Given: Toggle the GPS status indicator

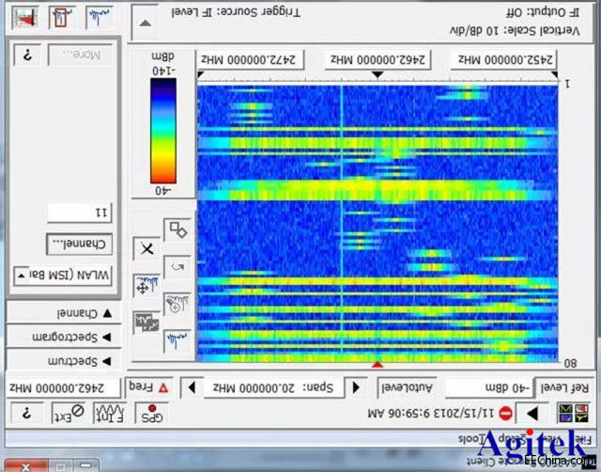Looking at the screenshot, I should pos(152,414).
